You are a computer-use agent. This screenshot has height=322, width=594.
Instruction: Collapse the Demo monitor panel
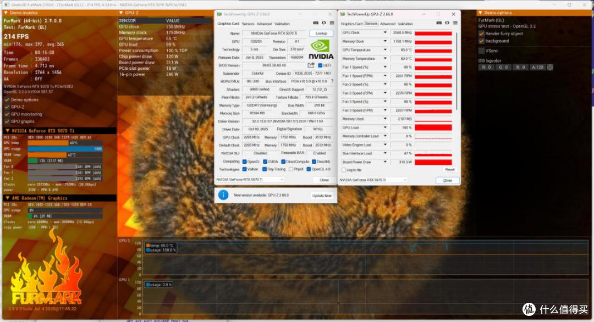pyautogui.click(x=5, y=13)
